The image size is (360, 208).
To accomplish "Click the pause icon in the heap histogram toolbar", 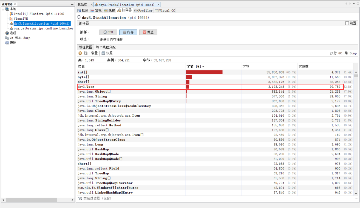I will point(80,53).
